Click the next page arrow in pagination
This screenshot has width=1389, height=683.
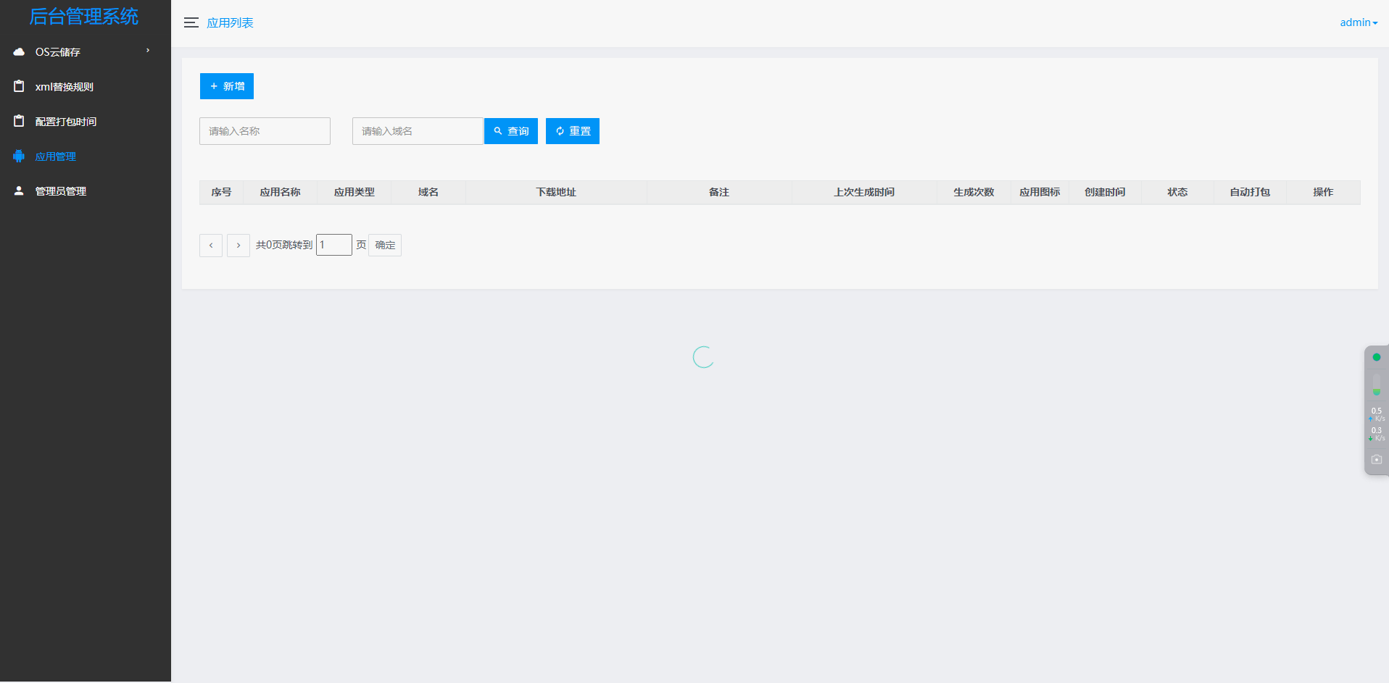click(x=238, y=246)
